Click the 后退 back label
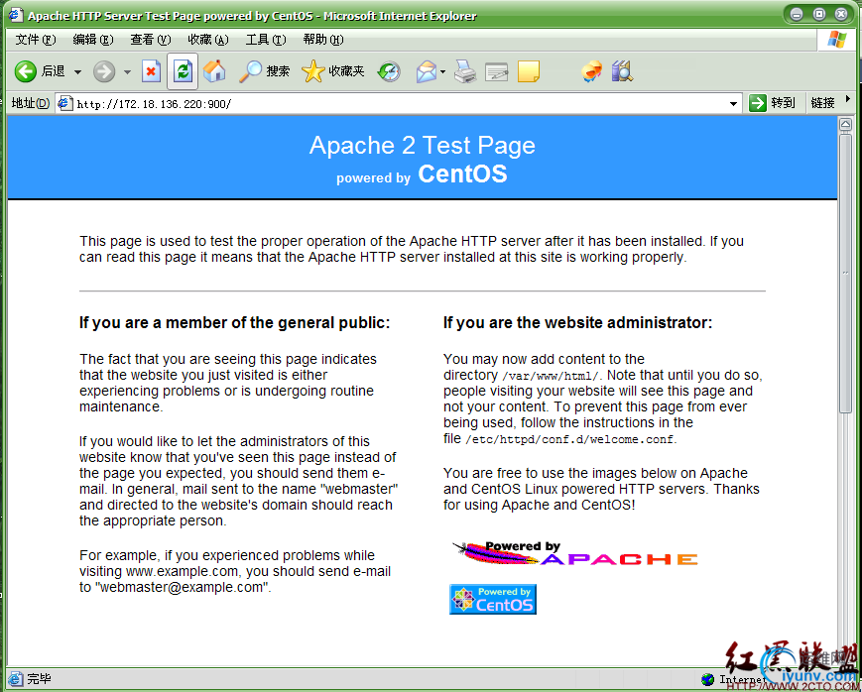 (x=54, y=71)
